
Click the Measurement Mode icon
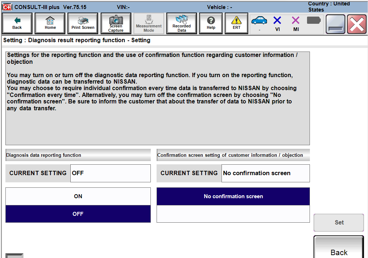coord(149,23)
